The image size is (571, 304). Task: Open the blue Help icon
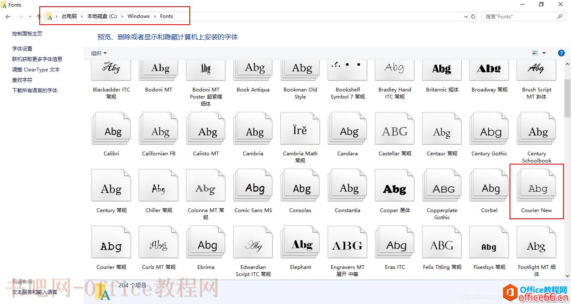(561, 53)
